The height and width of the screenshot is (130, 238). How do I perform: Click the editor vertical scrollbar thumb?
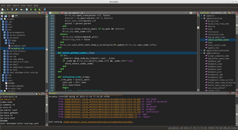coord(198,28)
